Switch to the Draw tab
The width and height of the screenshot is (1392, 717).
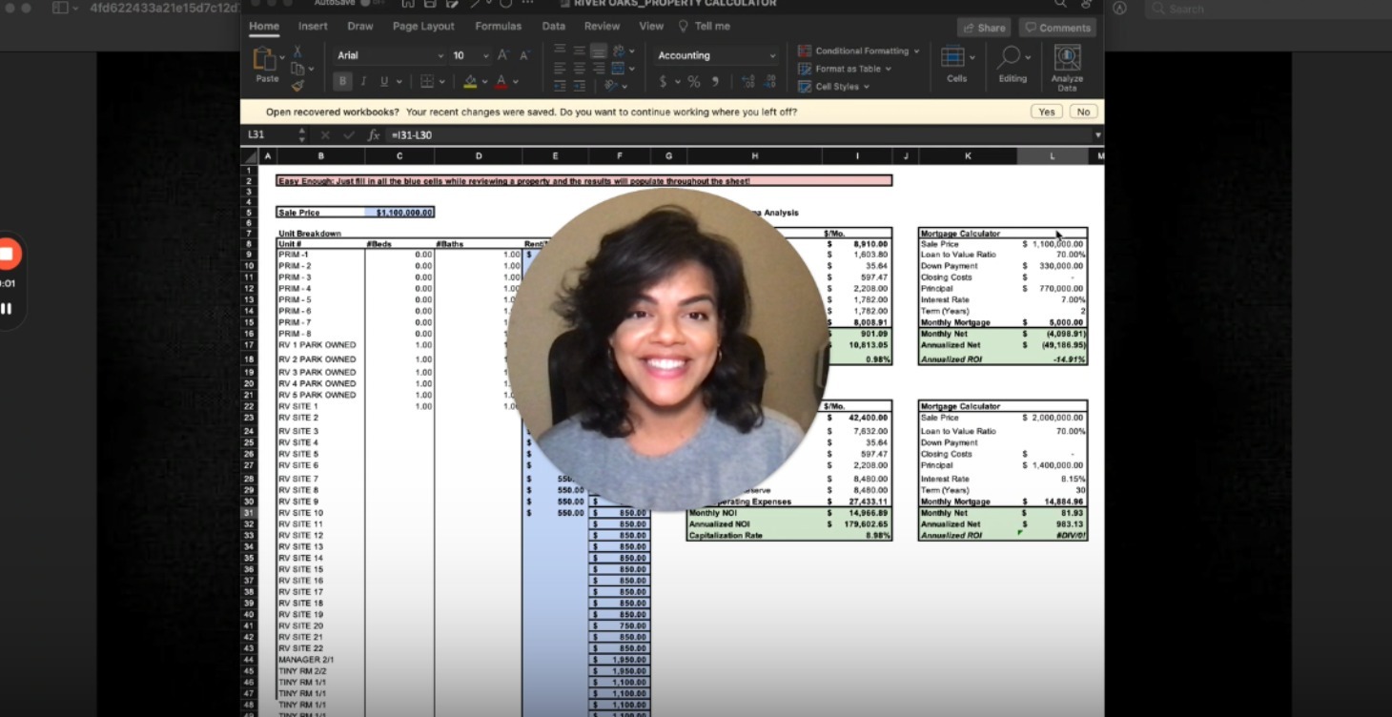tap(360, 26)
